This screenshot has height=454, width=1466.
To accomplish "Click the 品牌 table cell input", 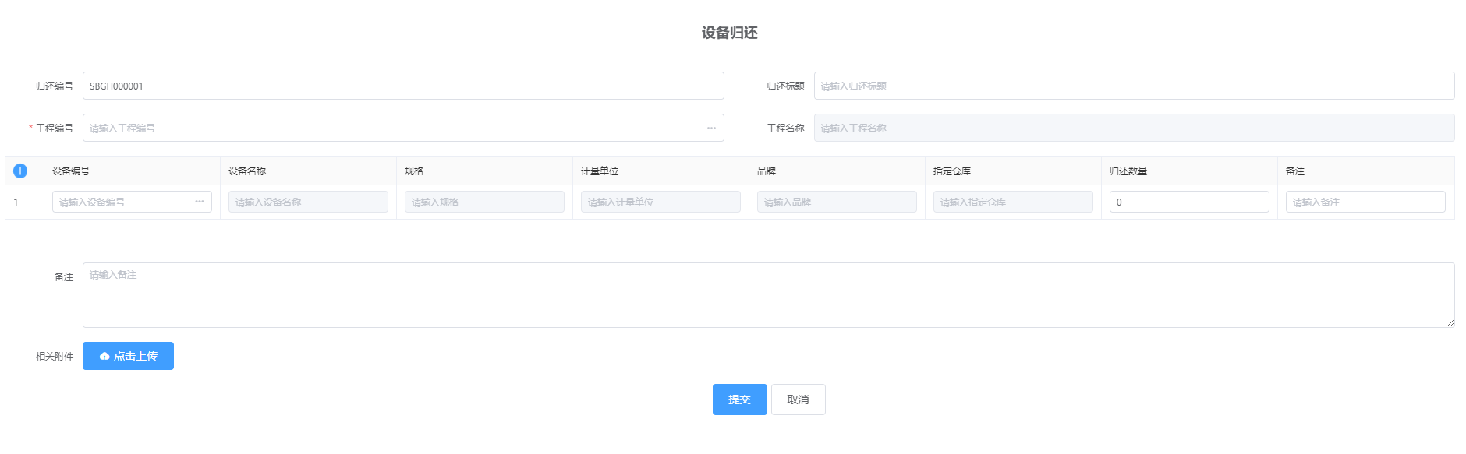I will pos(837,202).
